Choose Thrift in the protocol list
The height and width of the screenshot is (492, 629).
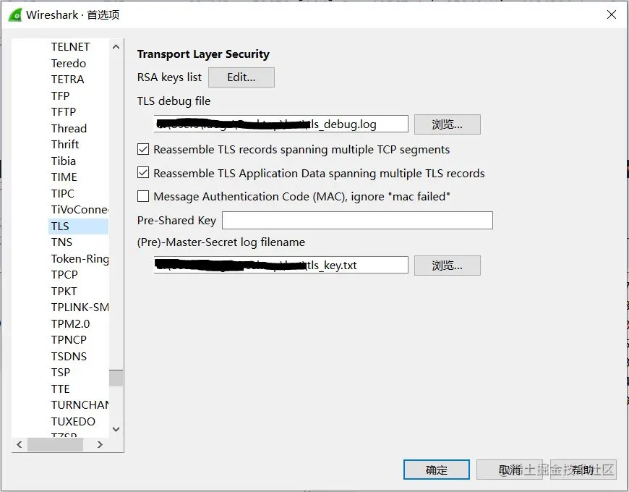[65, 145]
